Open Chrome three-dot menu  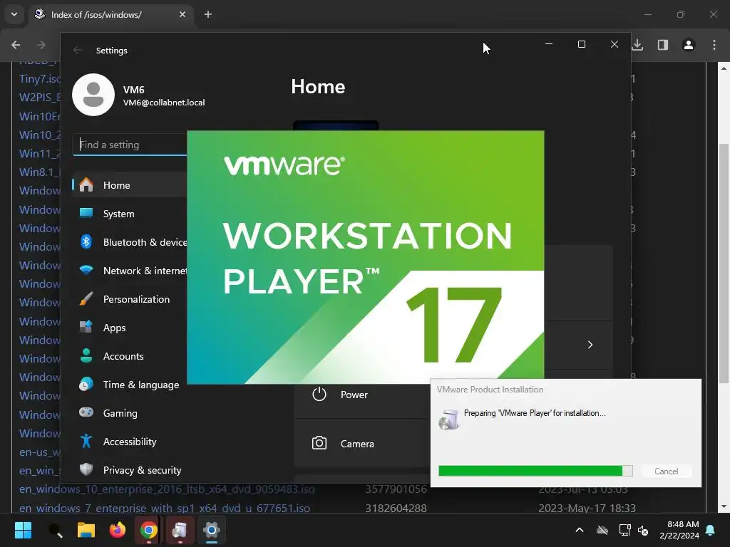pyautogui.click(x=714, y=45)
